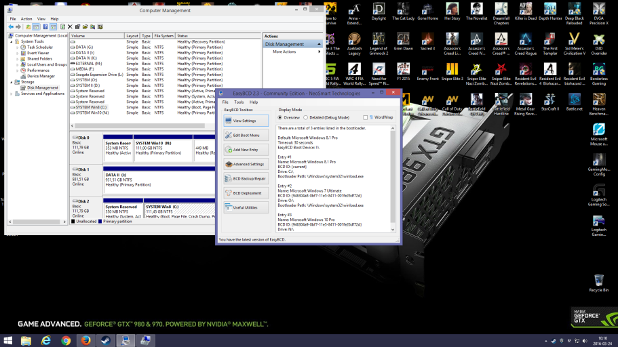Viewport: 618px width, 347px height.
Task: Launch the Battle.net desktop icon
Action: tap(575, 102)
